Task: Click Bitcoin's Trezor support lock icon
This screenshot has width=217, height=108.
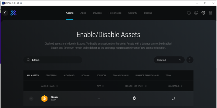Action: coord(134,98)
